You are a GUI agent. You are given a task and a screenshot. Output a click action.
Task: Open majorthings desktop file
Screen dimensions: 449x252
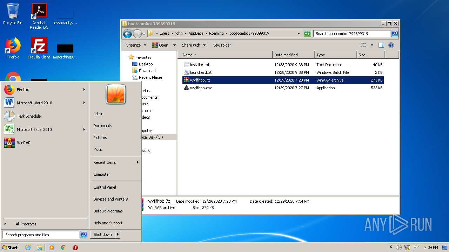tap(65, 51)
